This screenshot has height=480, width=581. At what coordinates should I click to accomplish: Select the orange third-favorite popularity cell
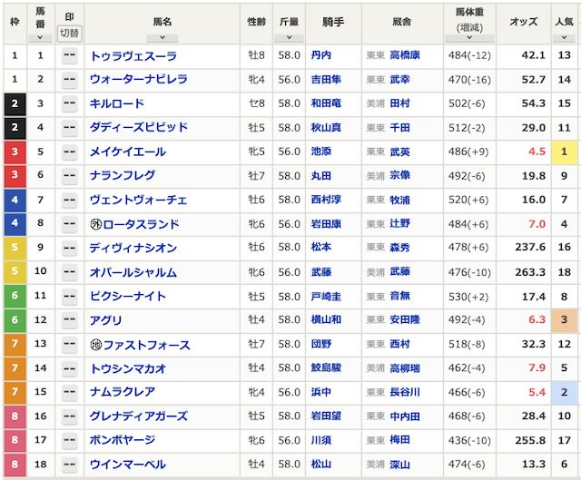click(564, 320)
